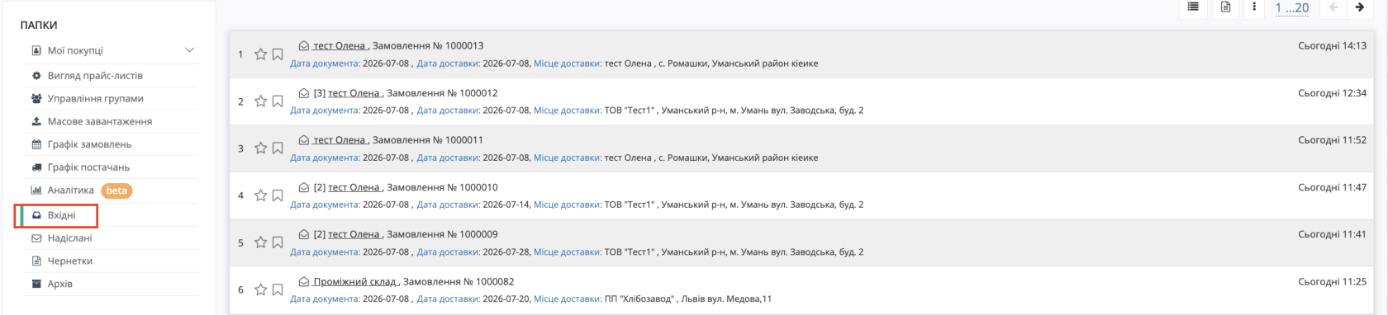Click timestamp Сьогодні 12:34
The width and height of the screenshot is (1388, 315).
coord(1332,93)
